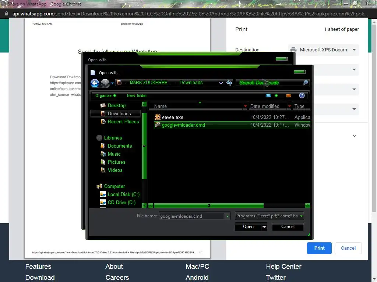Select the eevee.exe file
Viewport: 377px width, 282px height.
click(x=232, y=117)
